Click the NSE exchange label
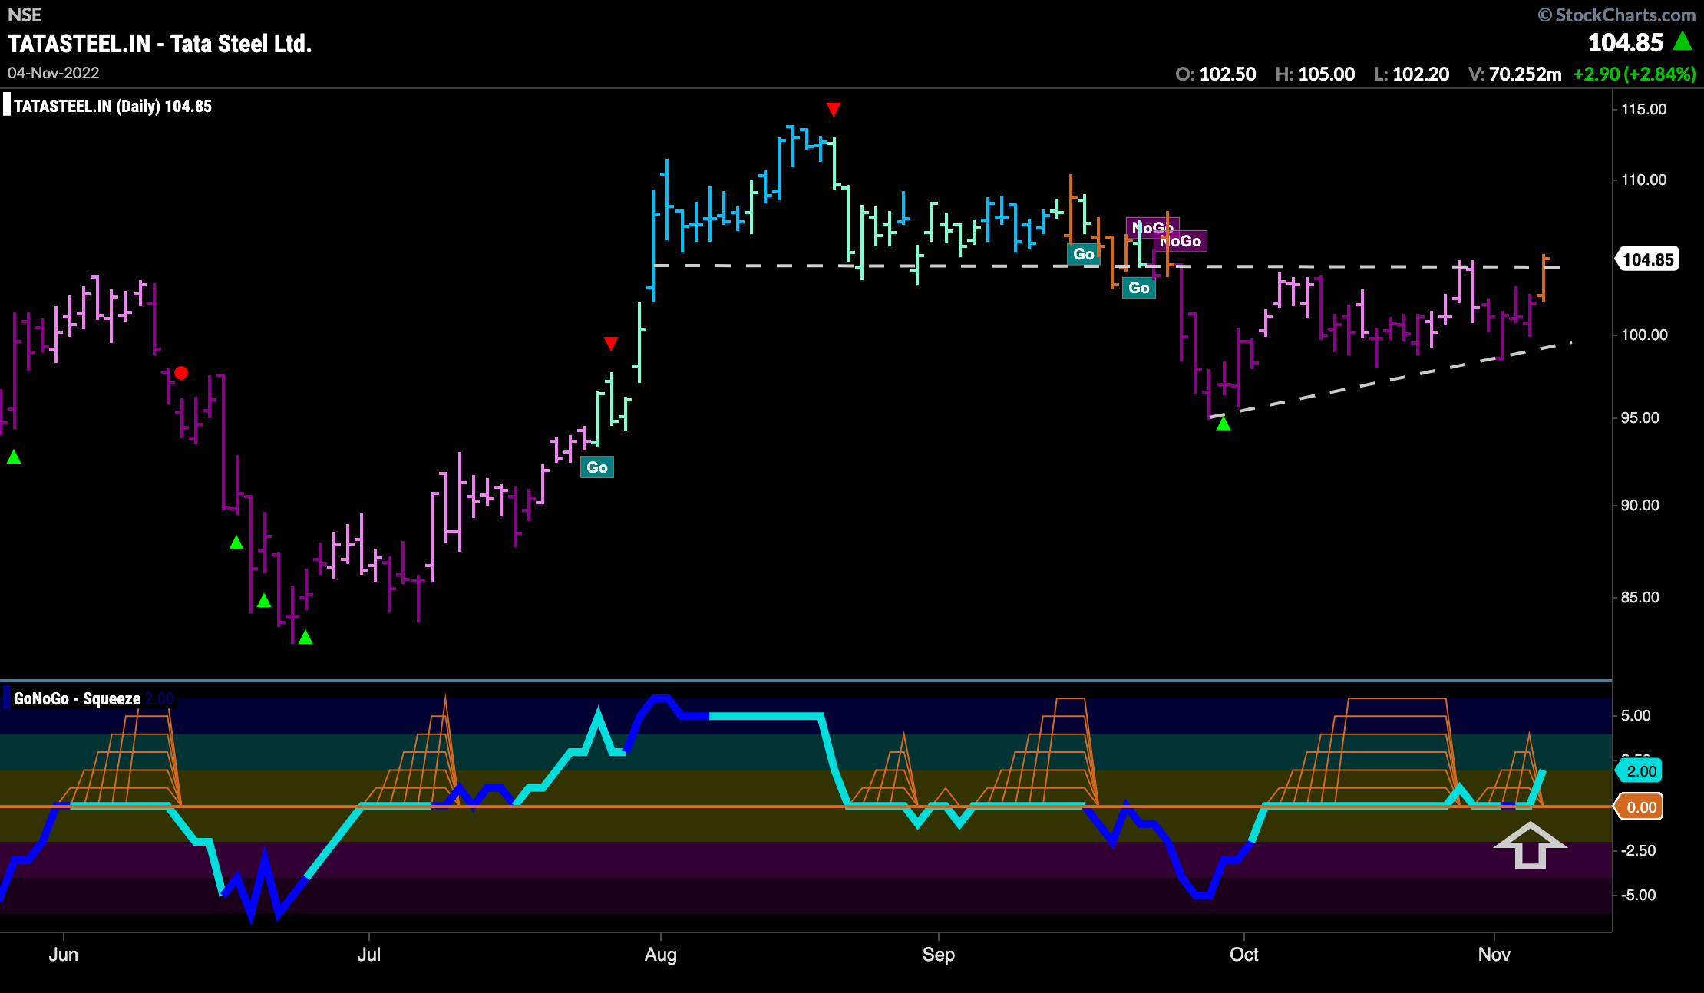This screenshot has height=993, width=1704. point(25,15)
